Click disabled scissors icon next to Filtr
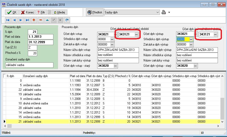Image resolution: width=227 pixels, height=137 pixels. tap(50, 12)
